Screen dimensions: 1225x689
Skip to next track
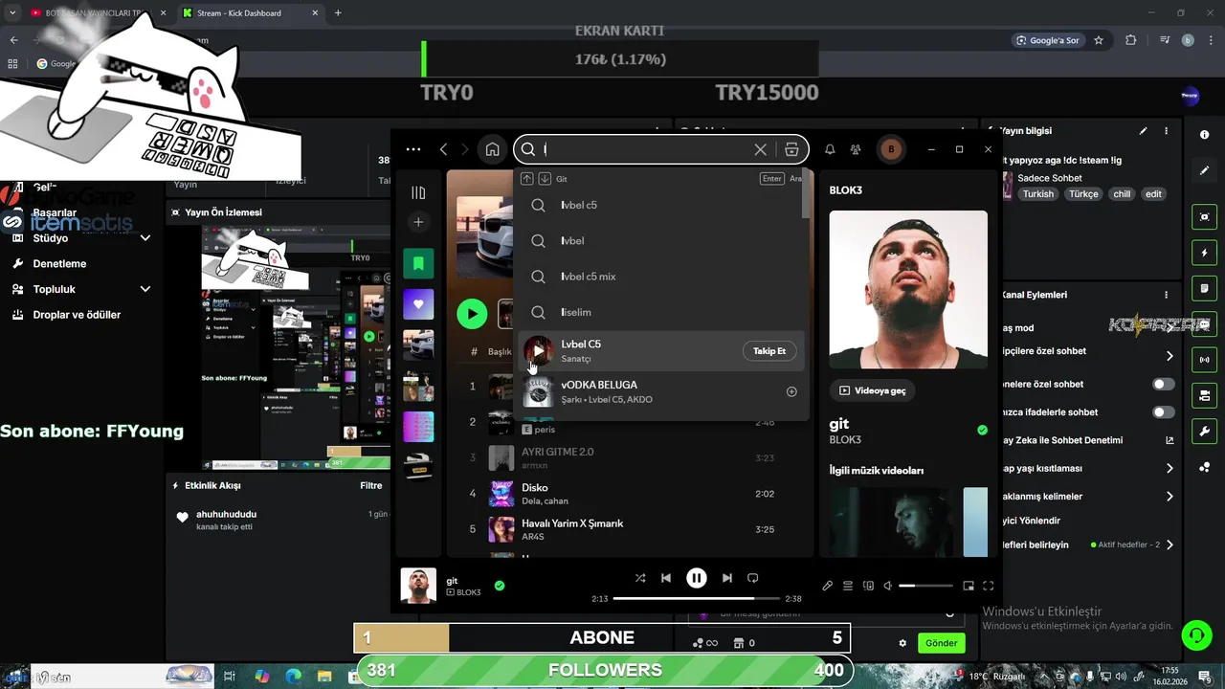tap(727, 578)
